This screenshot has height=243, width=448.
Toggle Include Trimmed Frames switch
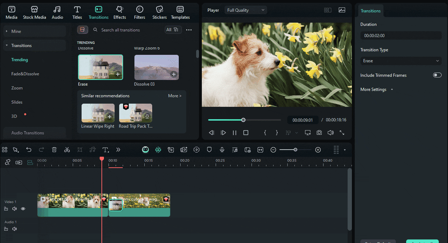437,75
